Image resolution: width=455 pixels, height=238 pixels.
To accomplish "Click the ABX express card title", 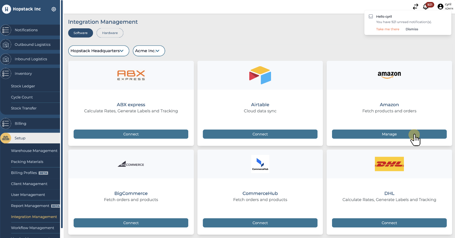I will [x=131, y=105].
